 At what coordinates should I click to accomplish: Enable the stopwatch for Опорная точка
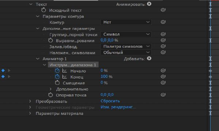[50, 95]
